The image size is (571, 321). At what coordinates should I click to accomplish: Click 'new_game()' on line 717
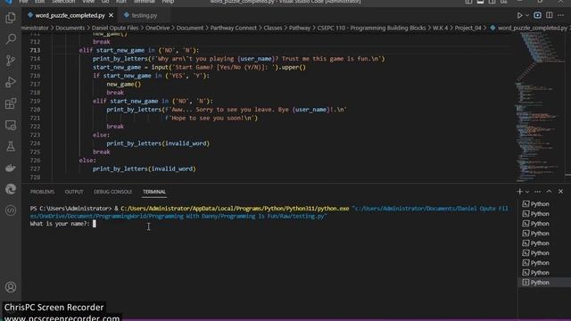point(123,84)
